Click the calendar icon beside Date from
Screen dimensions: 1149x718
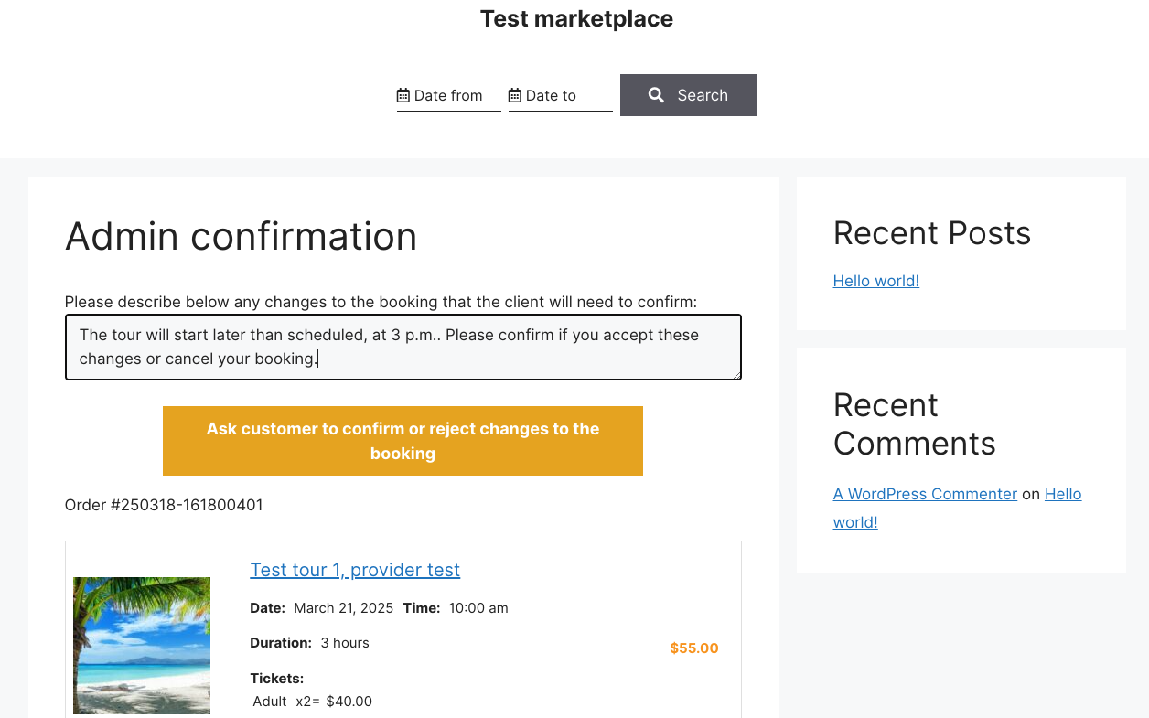click(403, 95)
